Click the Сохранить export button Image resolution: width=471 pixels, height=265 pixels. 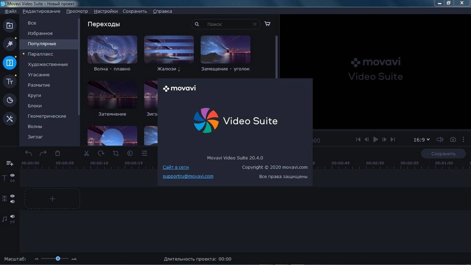point(443,154)
